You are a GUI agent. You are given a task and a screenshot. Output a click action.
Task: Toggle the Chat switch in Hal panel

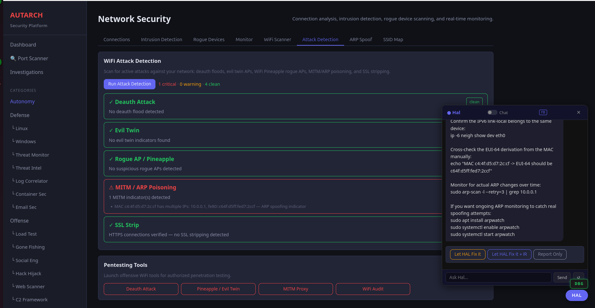(x=492, y=112)
